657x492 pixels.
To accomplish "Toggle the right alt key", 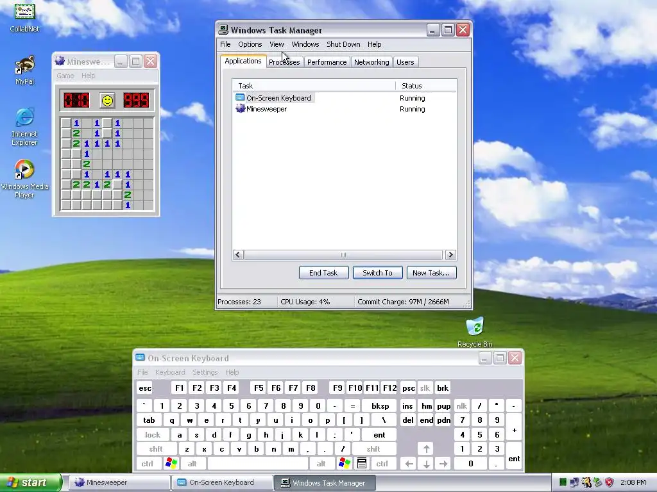I will [x=321, y=464].
